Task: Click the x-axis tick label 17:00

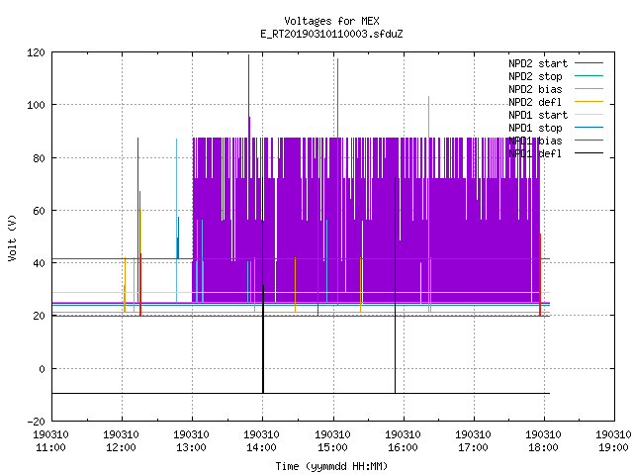Action: (x=473, y=447)
